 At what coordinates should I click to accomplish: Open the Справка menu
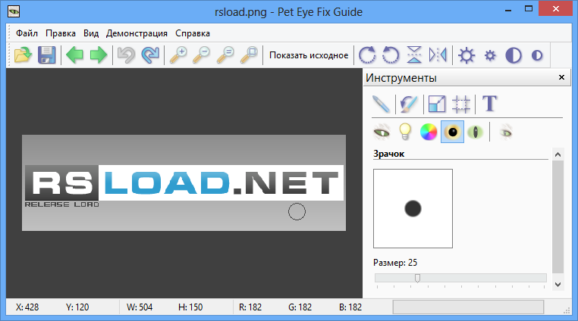click(x=193, y=33)
